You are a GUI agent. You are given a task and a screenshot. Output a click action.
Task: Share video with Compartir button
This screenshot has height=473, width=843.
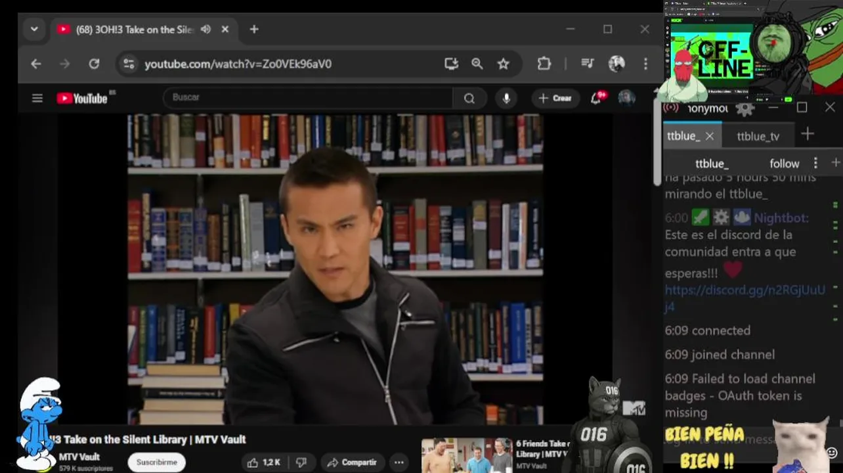click(x=353, y=462)
